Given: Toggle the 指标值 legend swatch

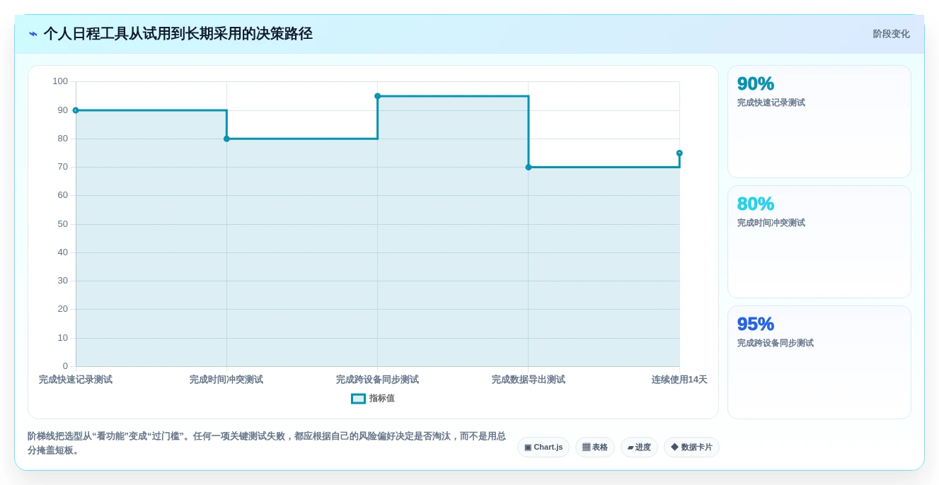Looking at the screenshot, I should [x=359, y=399].
